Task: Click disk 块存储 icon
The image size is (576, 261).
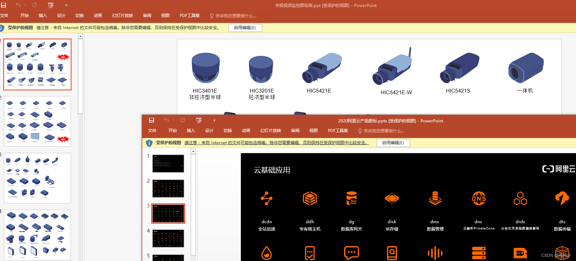Action: click(392, 199)
